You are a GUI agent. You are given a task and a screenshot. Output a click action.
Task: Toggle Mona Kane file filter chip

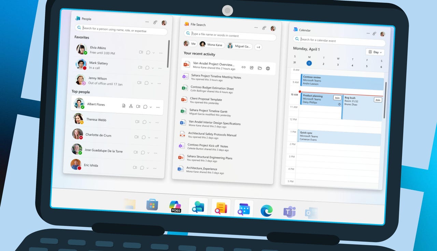211,45
